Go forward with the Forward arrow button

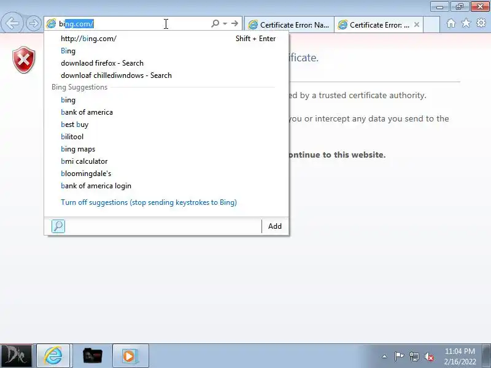pos(34,23)
